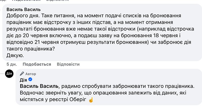Click the cut-off Подобається link at top edge

26,0
